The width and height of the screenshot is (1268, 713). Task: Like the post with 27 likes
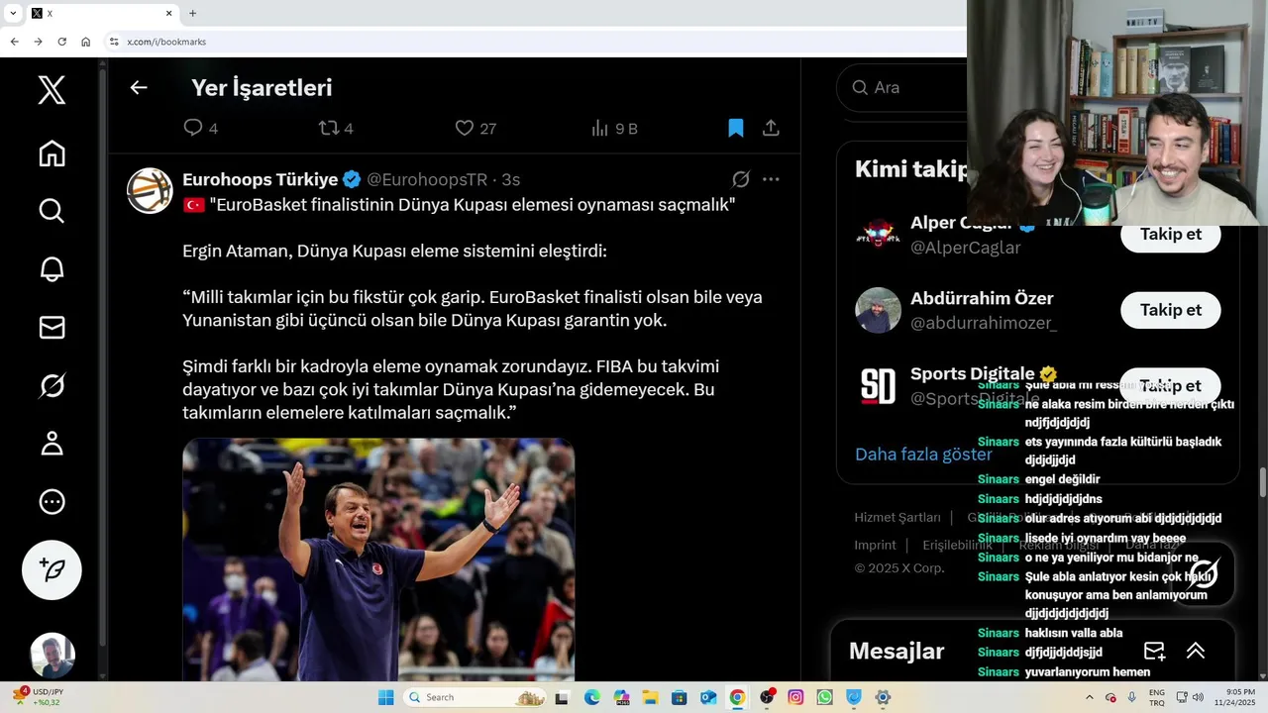(x=464, y=128)
